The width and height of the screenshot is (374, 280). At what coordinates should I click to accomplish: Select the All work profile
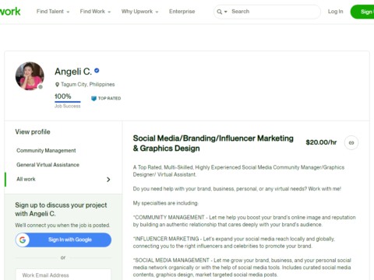(x=26, y=179)
